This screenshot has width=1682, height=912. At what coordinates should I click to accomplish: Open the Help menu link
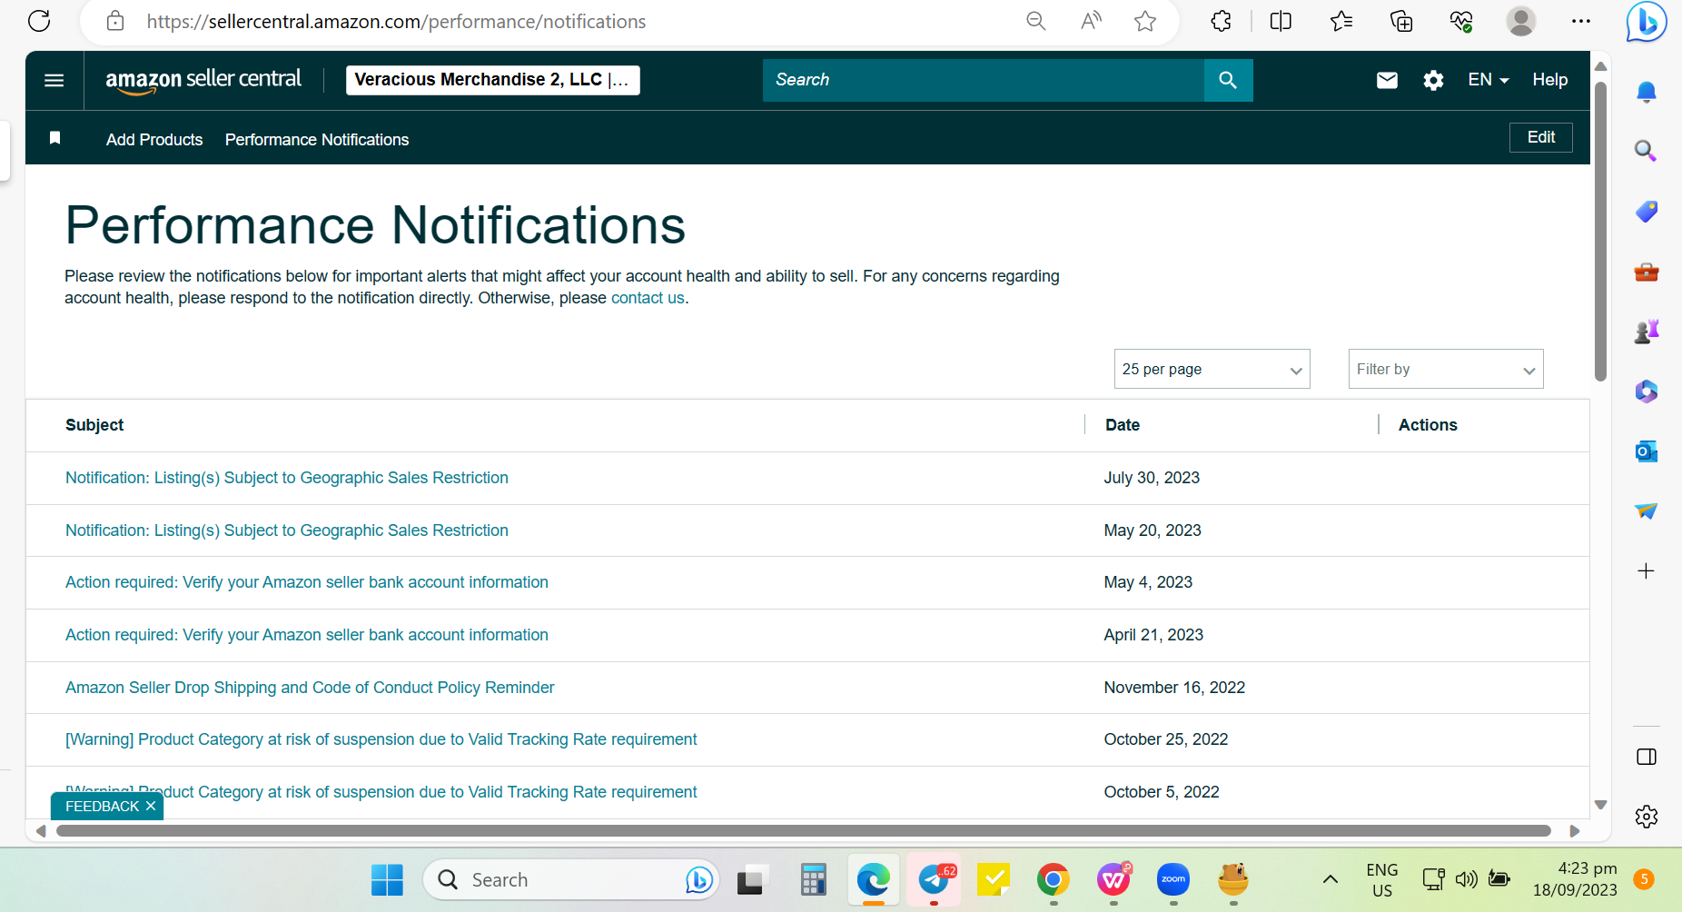1550,80
